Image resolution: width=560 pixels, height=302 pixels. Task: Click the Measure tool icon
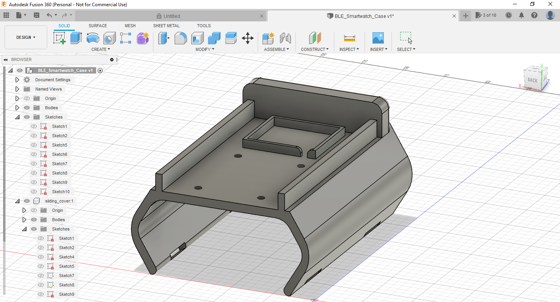pyautogui.click(x=349, y=38)
